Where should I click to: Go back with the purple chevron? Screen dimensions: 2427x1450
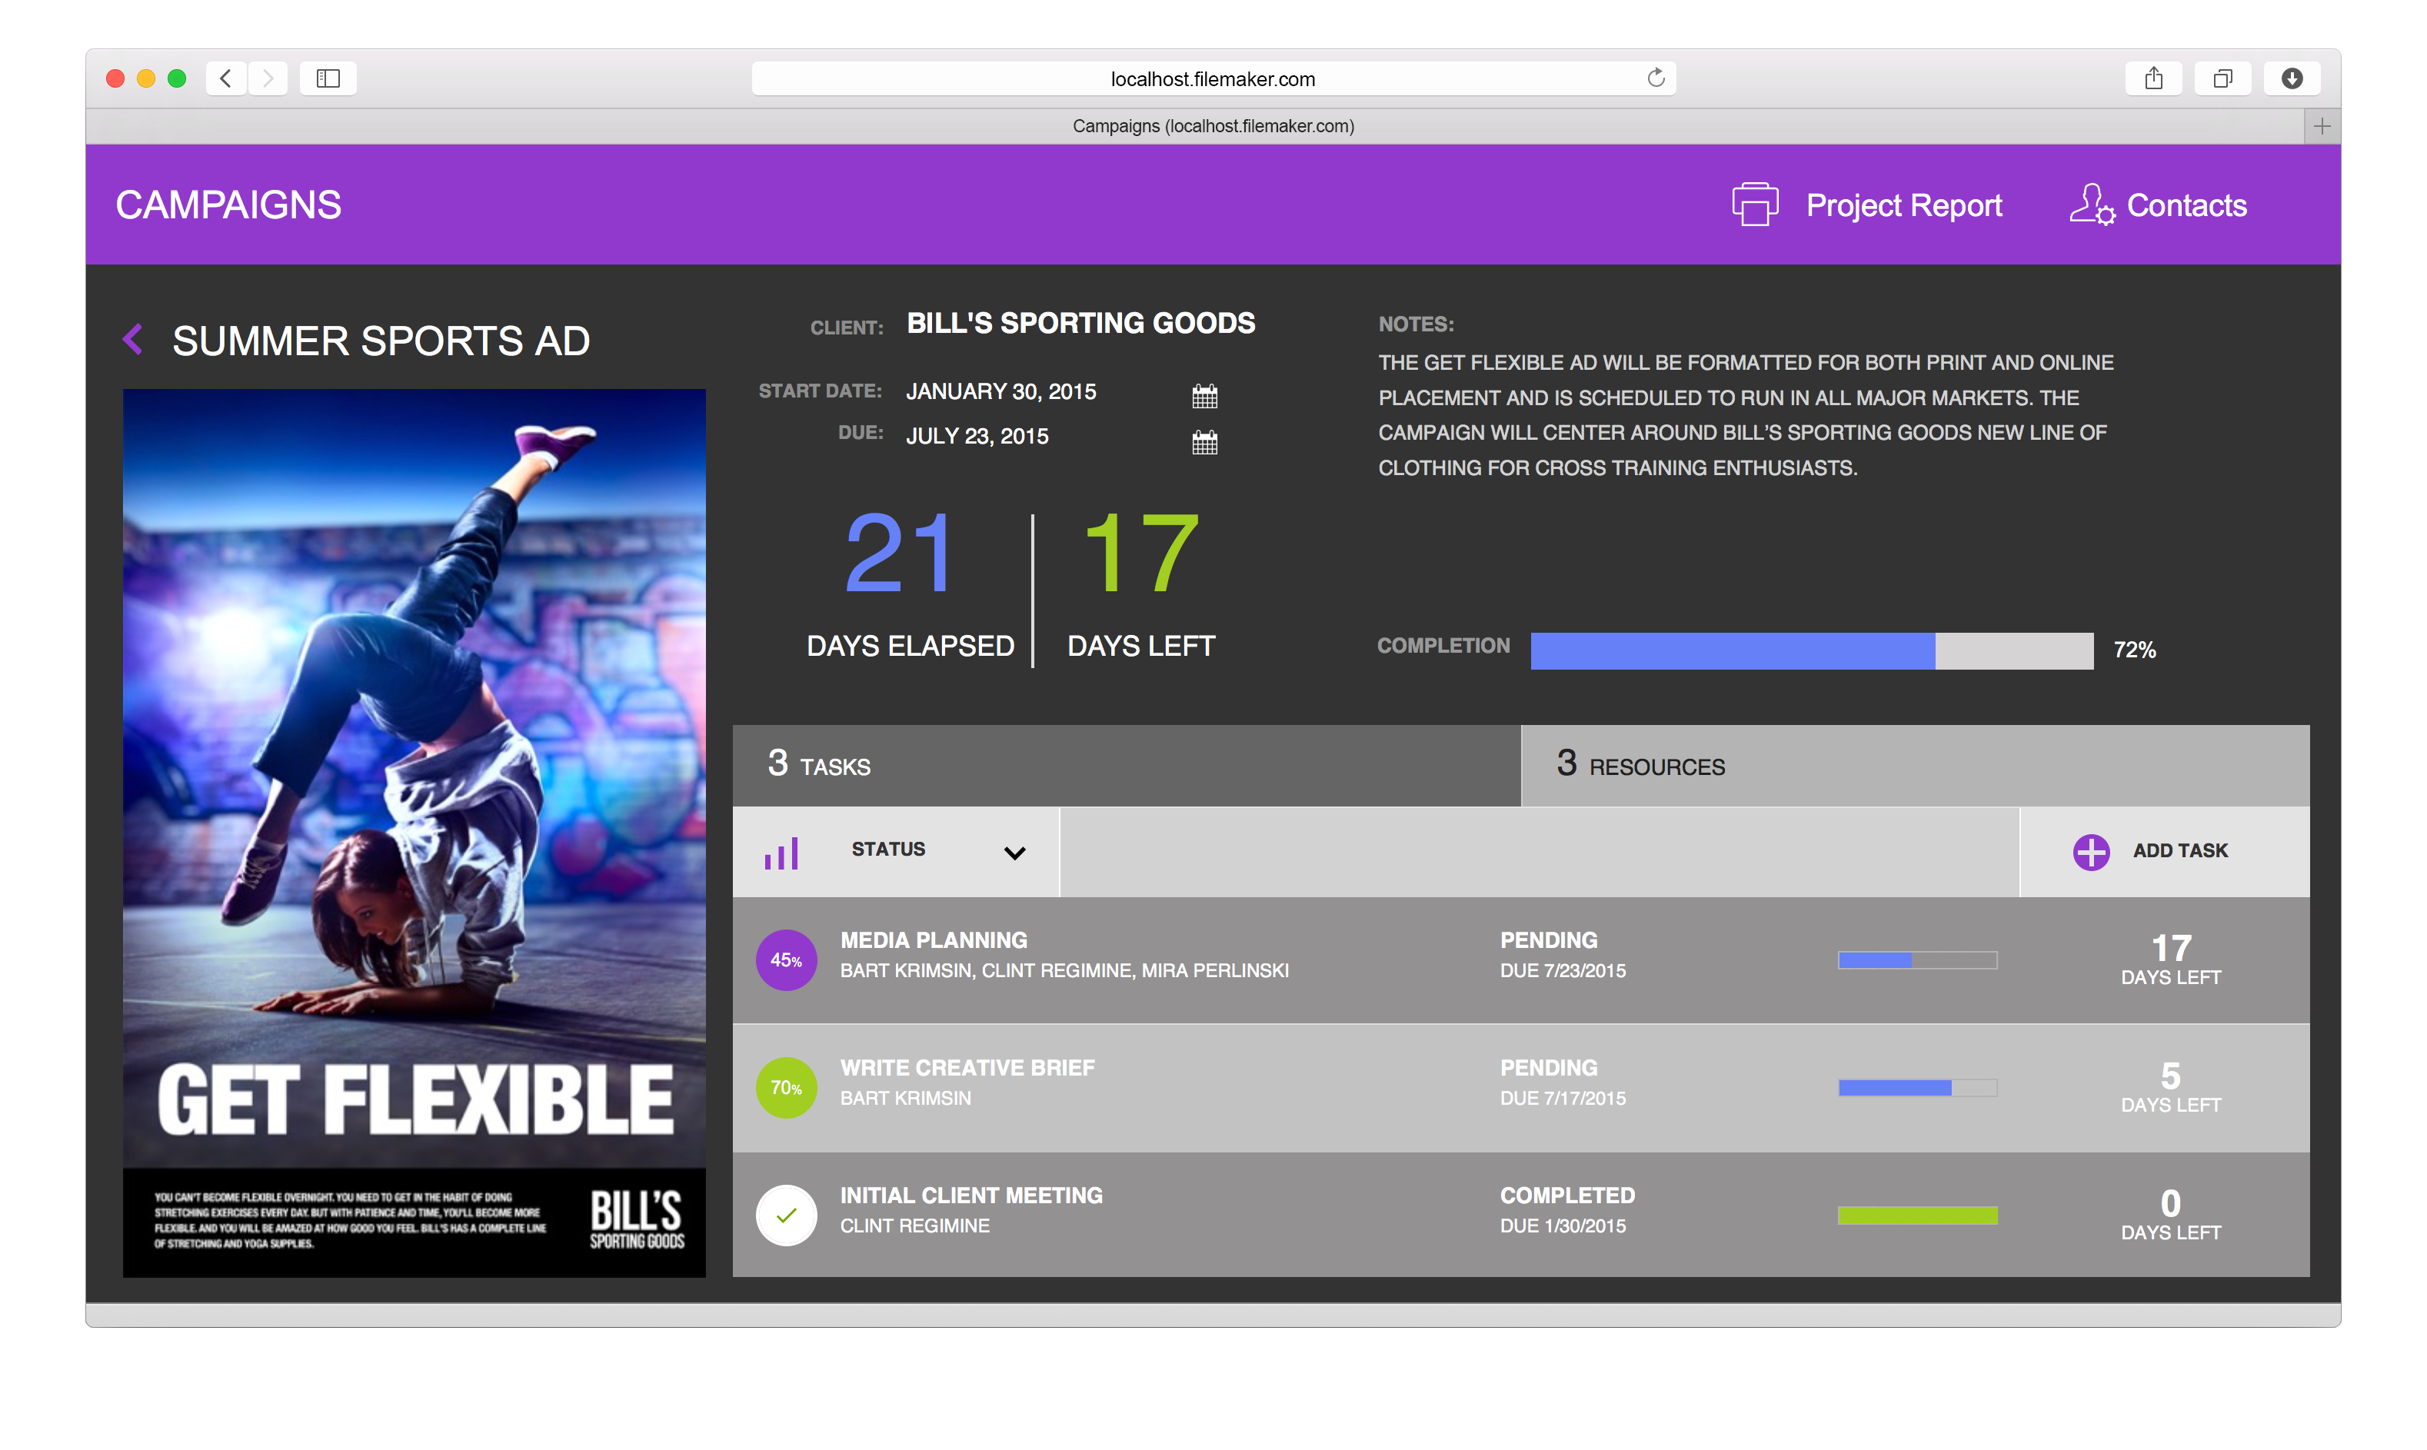(134, 340)
